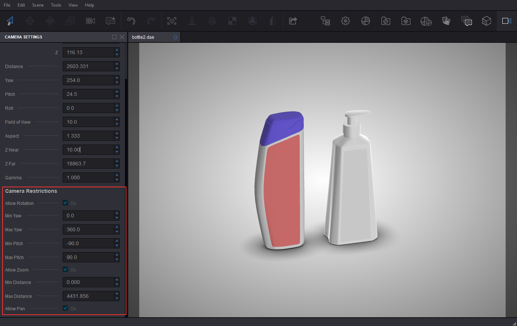
Task: Click the export share arrow icon
Action: [293, 21]
